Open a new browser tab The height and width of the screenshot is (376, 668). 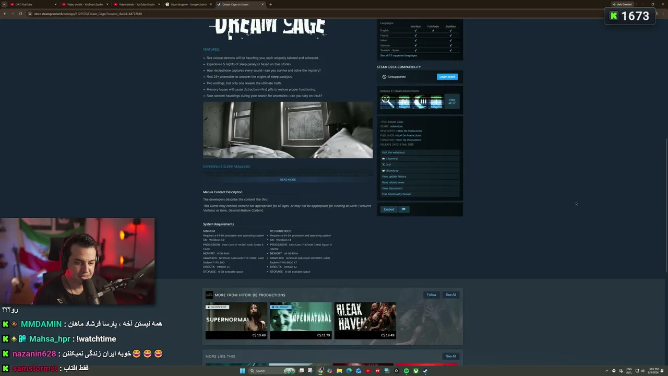(270, 4)
